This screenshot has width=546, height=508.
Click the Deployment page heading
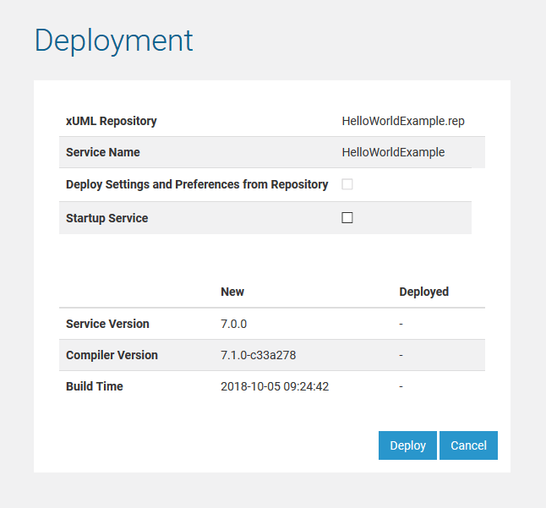pos(114,40)
